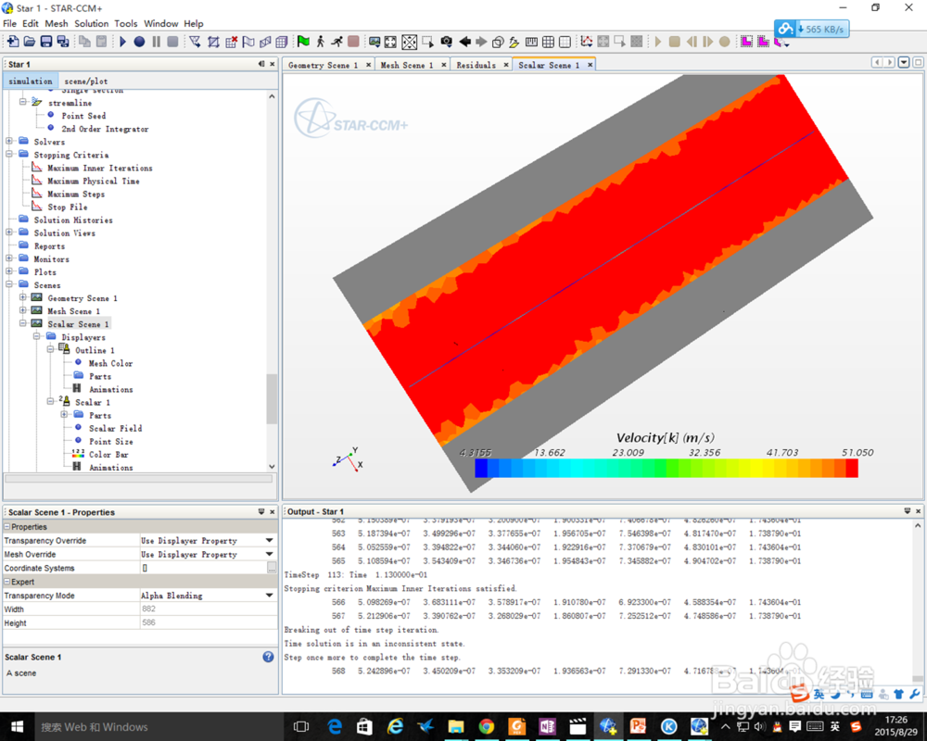Collapse the Stopping Criteria node
Screen dimensions: 927x741
coord(9,154)
